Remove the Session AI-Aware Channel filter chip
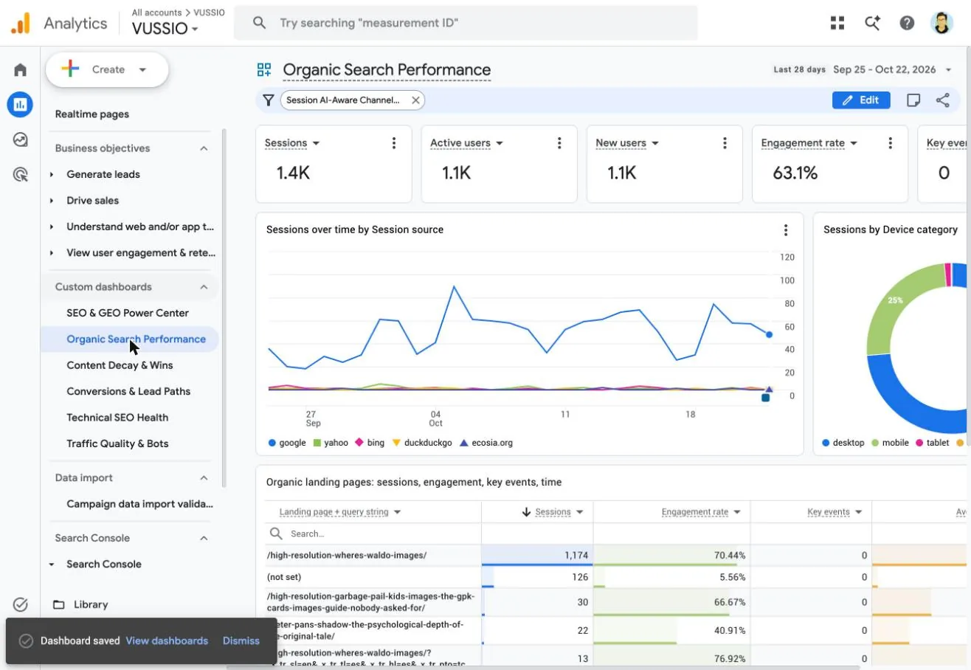The height and width of the screenshot is (670, 971). pyautogui.click(x=415, y=100)
